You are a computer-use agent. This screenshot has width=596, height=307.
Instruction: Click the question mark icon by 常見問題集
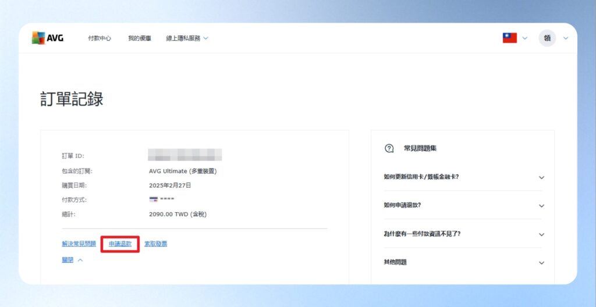pos(389,148)
